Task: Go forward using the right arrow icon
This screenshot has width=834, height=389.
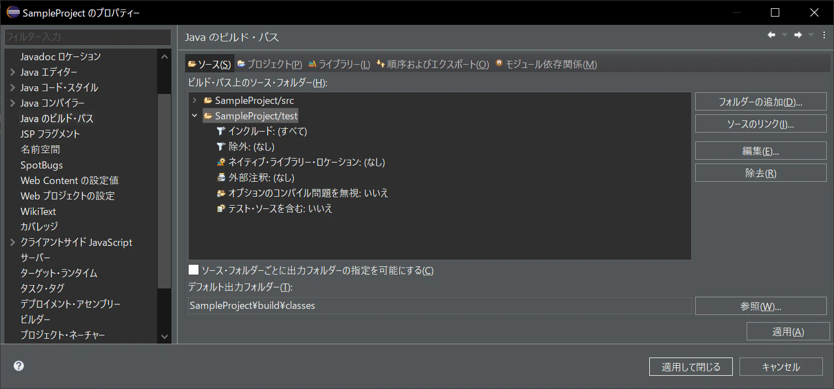Action: [x=798, y=35]
